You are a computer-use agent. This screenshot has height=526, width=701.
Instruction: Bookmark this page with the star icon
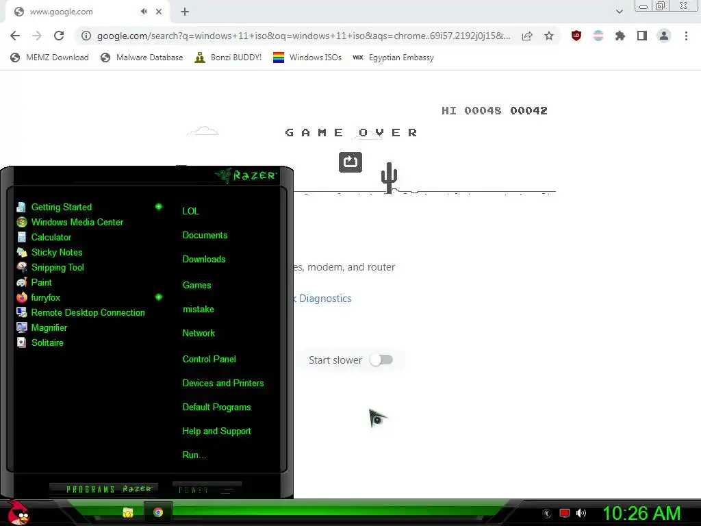point(549,36)
